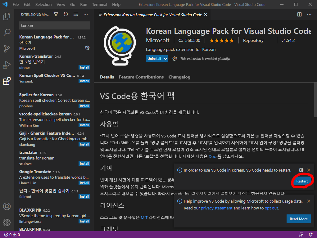This screenshot has width=317, height=238.
Task: Click the install count 560,500
Action: point(189,40)
